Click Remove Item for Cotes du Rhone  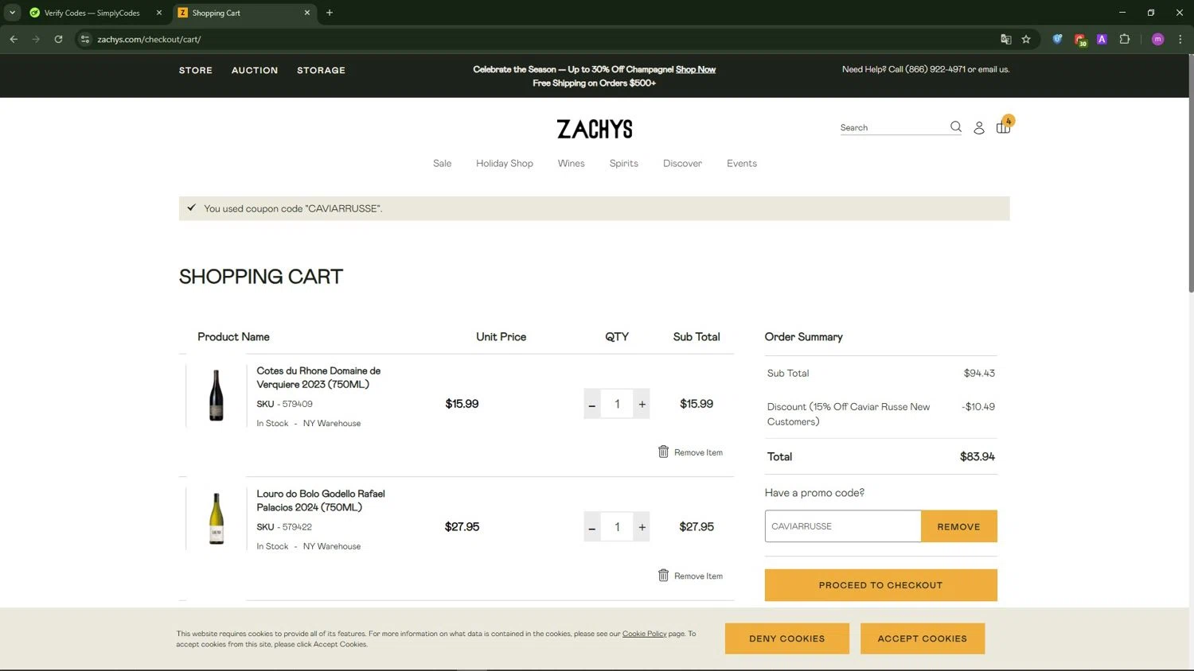698,452
